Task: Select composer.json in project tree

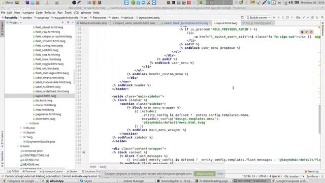Action: pos(32,151)
